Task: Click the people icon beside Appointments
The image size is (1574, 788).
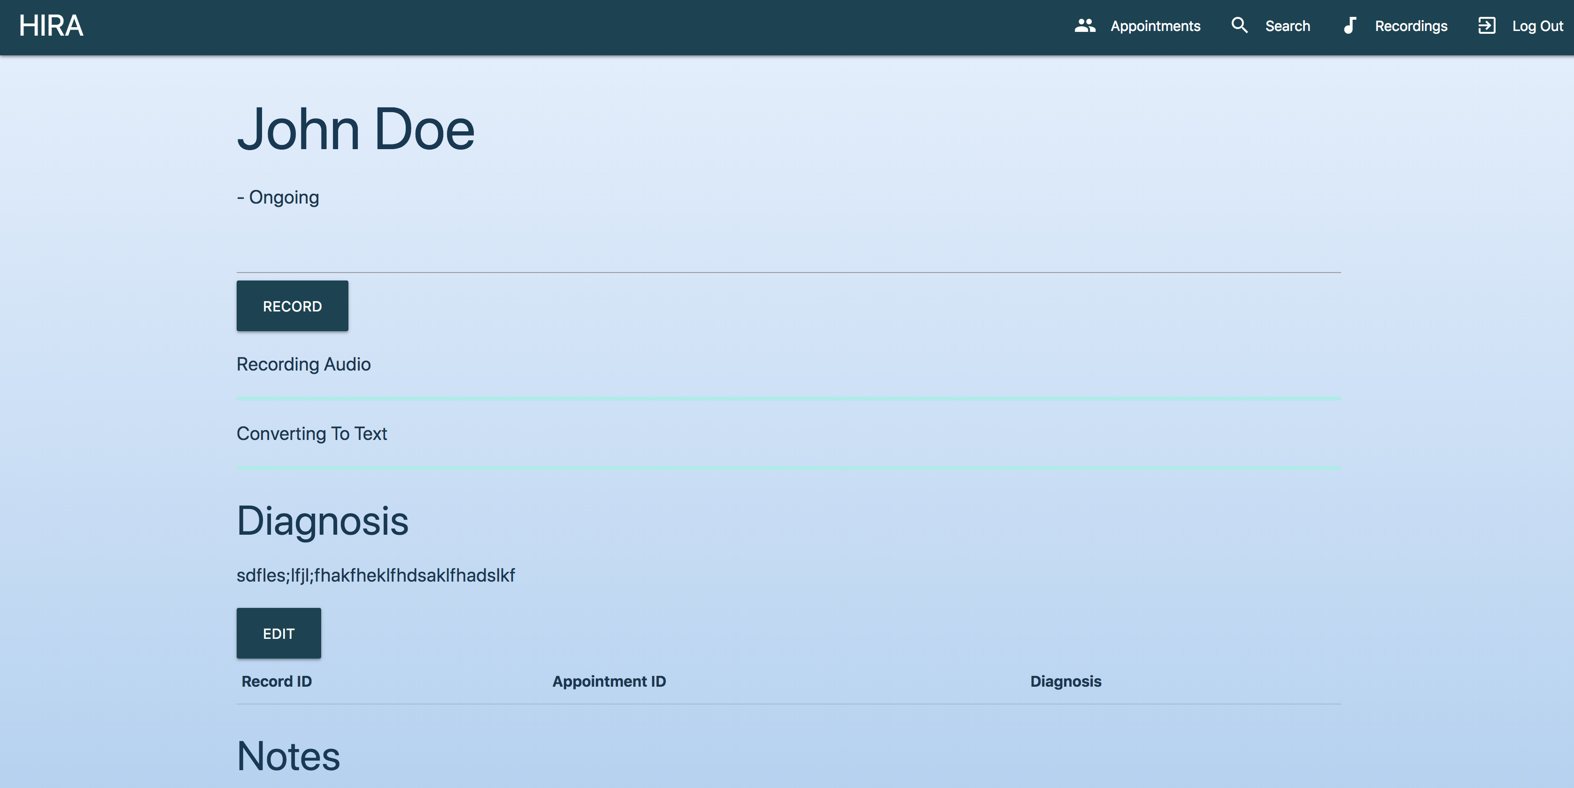Action: (x=1085, y=26)
